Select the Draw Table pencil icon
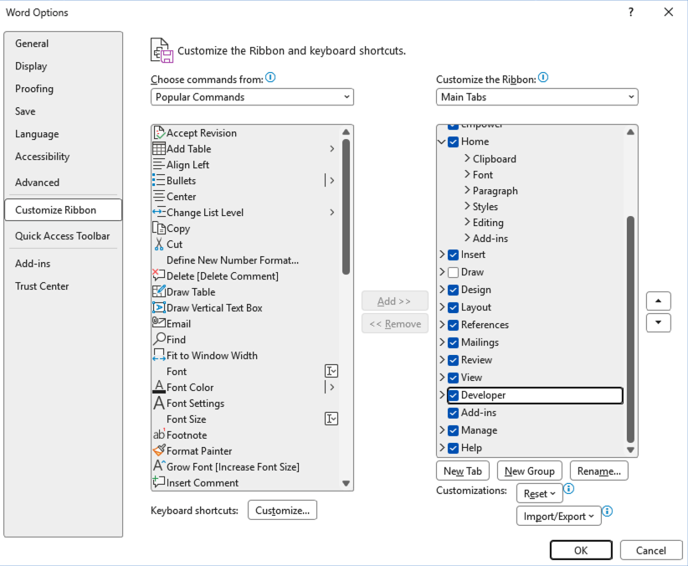The width and height of the screenshot is (688, 566). pos(159,291)
